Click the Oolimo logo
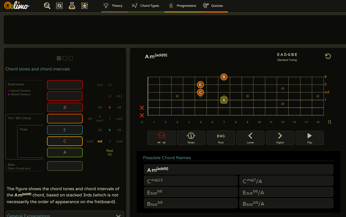Image resolution: width=346 pixels, height=217 pixels. pos(17,5)
